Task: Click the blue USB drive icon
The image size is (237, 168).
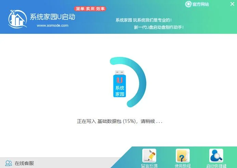Action: coord(119,84)
